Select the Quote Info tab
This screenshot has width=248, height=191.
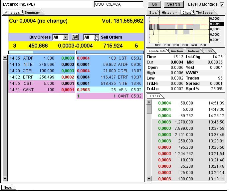[x=157, y=51]
